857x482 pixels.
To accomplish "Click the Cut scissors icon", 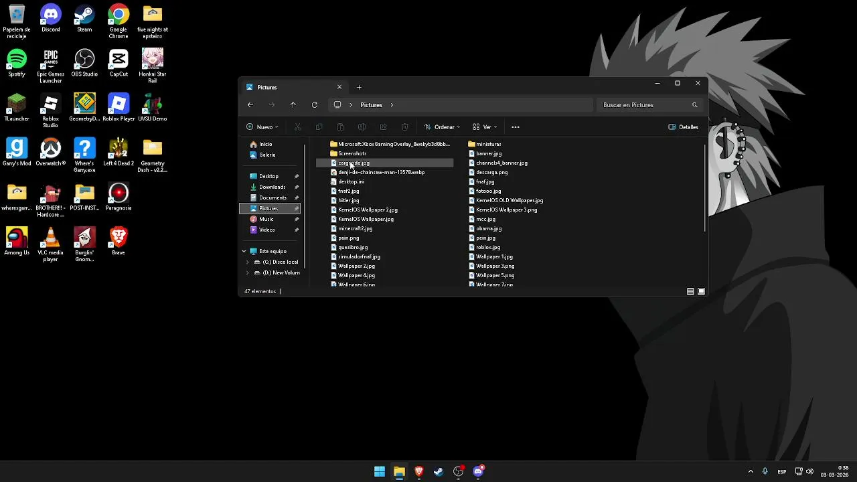I will 298,127.
